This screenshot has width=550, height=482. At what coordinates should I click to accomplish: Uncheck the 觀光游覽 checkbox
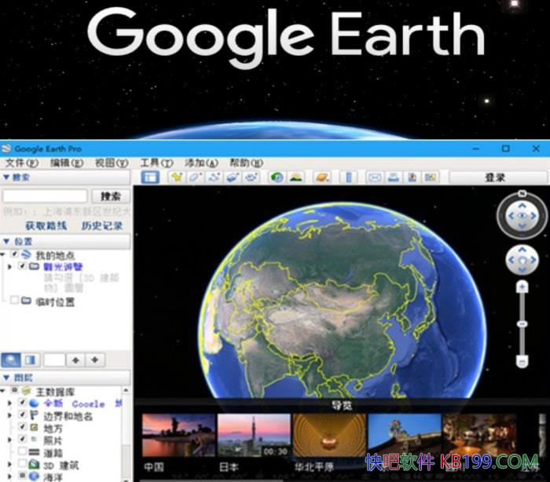(x=22, y=266)
